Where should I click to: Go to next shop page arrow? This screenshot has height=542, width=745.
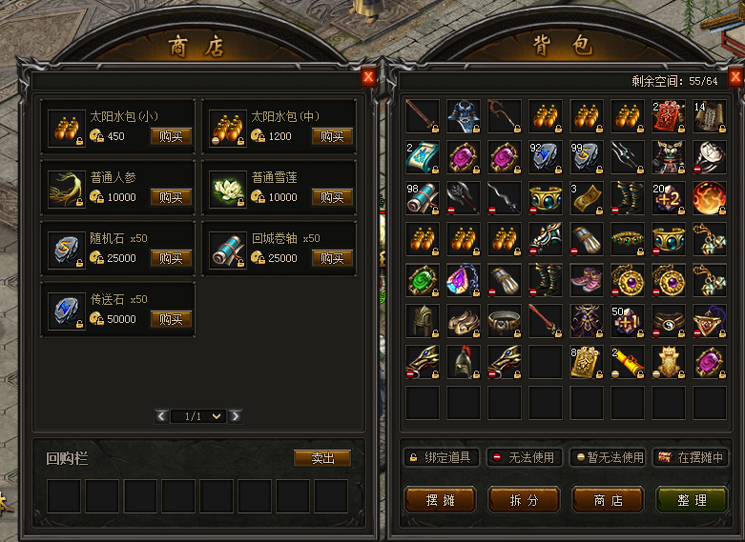pos(236,416)
